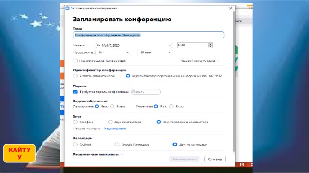
Task: Click the Запланировать button
Action: point(184,159)
